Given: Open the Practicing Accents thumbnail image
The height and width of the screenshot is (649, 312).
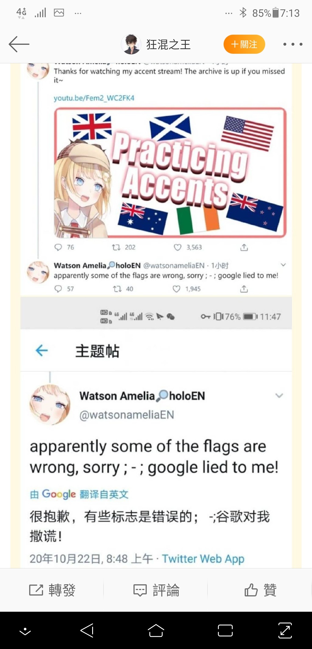Looking at the screenshot, I should 170,173.
